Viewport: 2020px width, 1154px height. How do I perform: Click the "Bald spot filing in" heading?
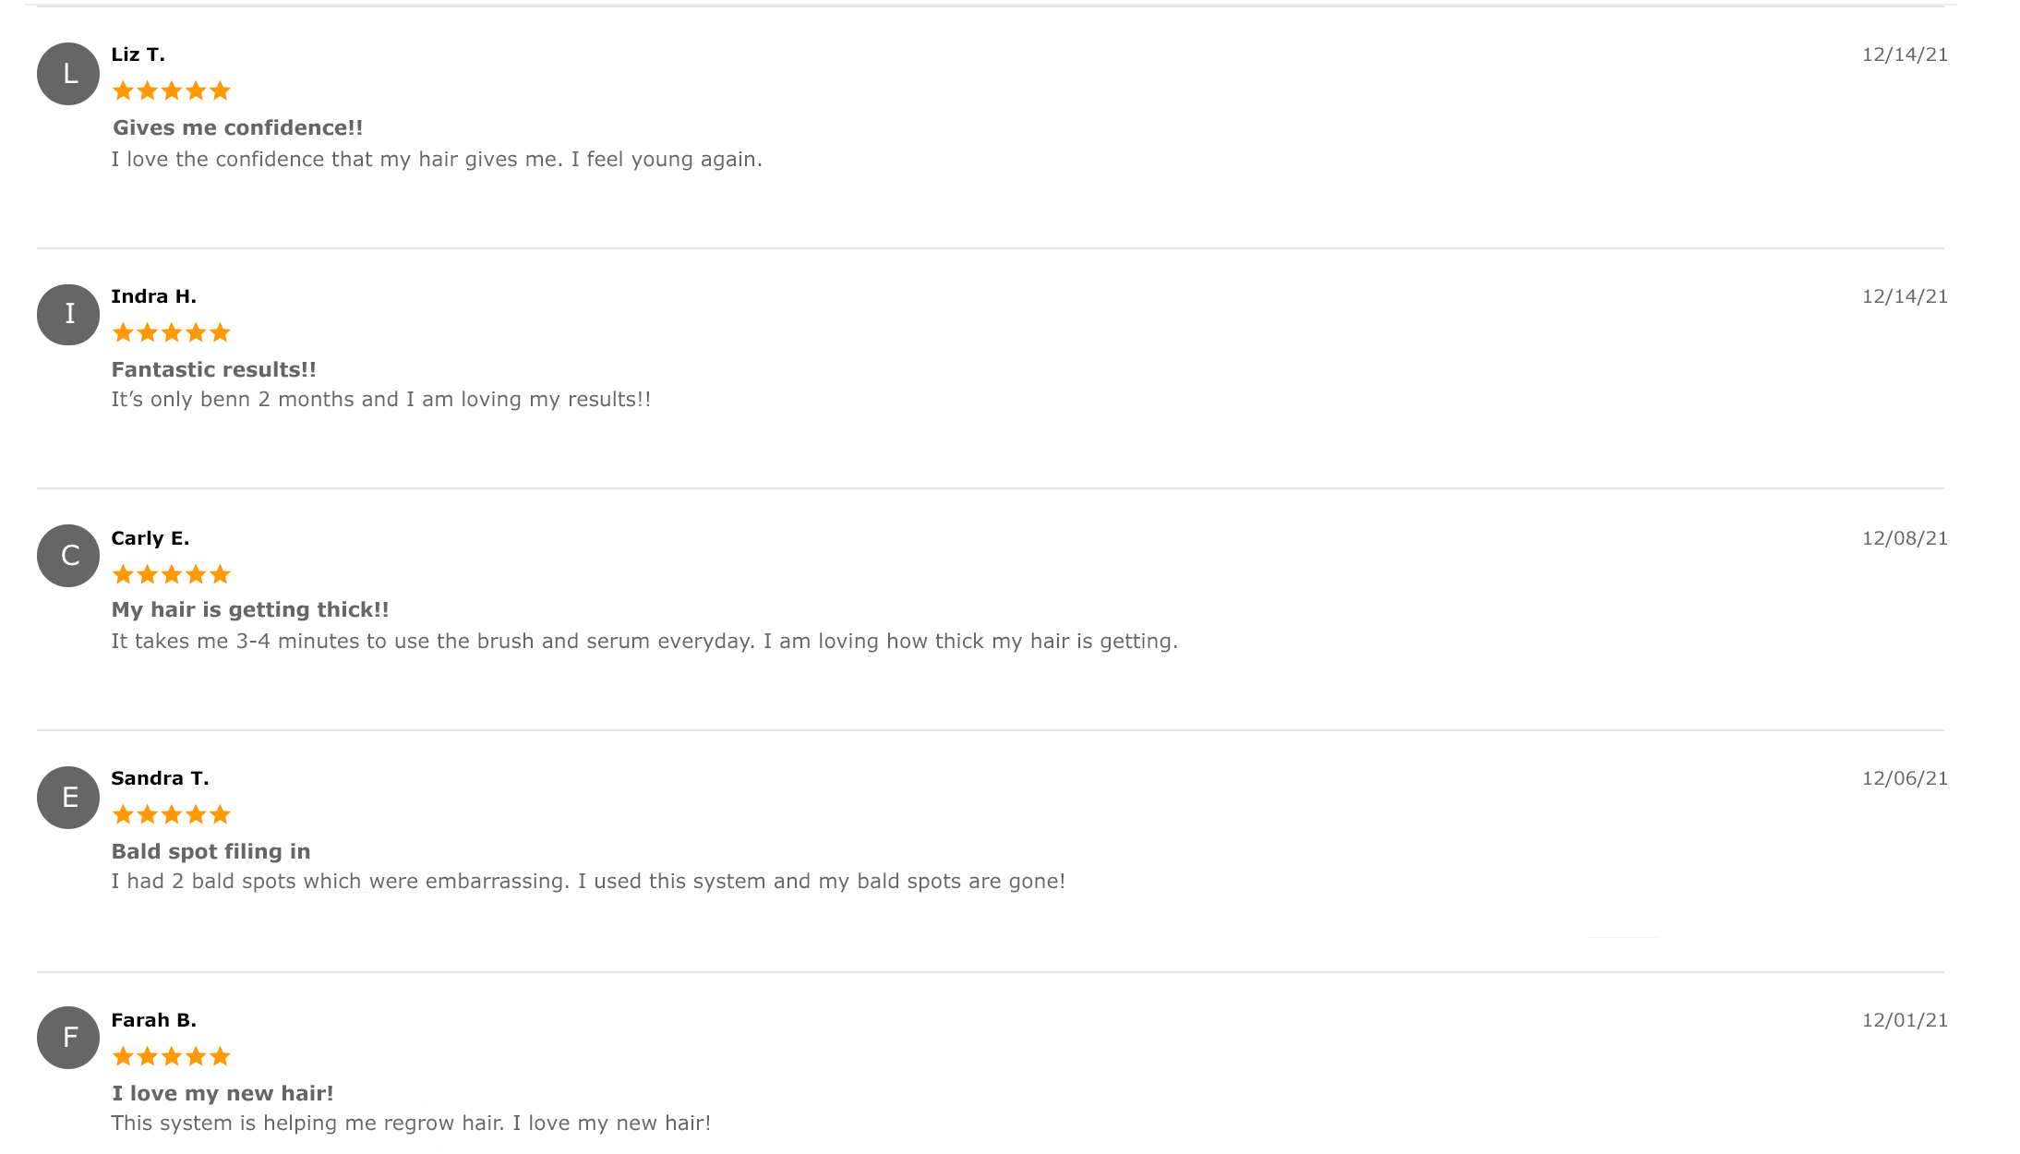coord(211,851)
